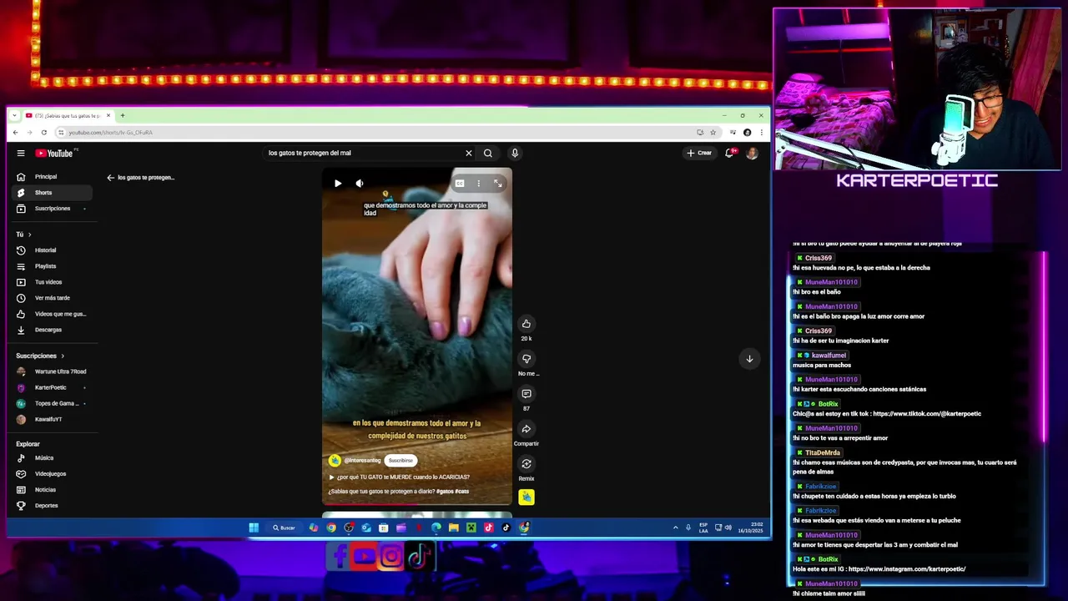
Task: Open Playlists in the sidebar
Action: pyautogui.click(x=53, y=266)
